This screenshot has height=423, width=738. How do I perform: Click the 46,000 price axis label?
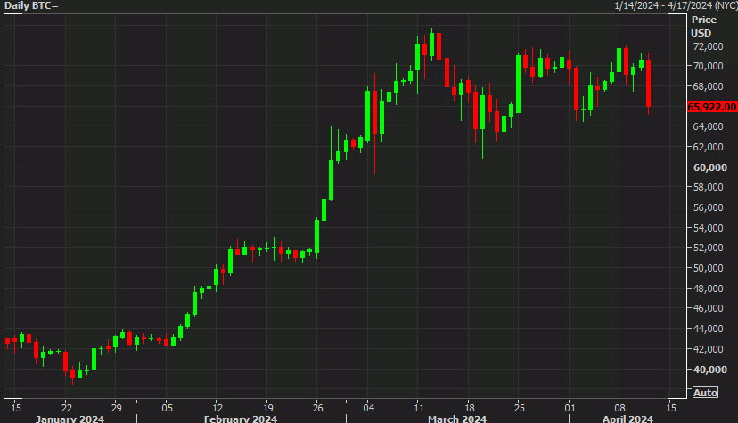coord(708,308)
